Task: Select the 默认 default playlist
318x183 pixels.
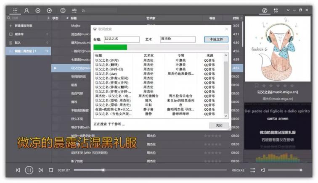Action: point(29,43)
